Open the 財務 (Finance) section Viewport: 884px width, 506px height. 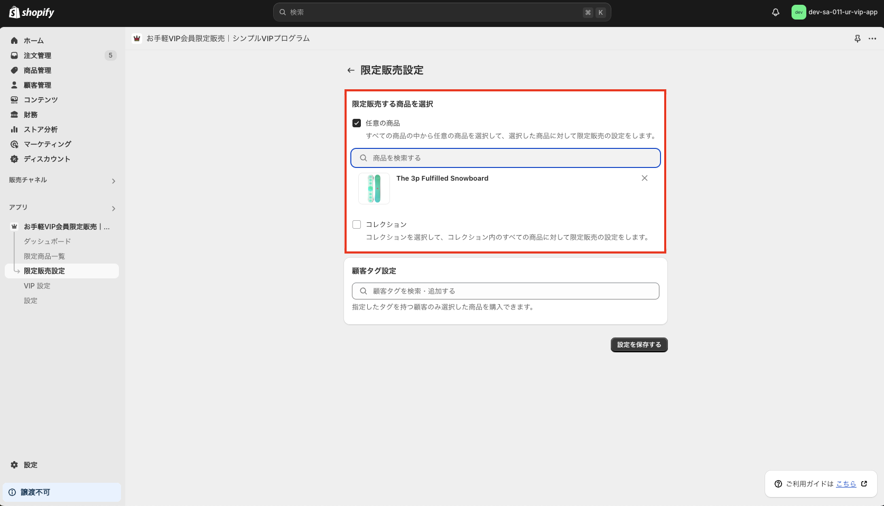[31, 114]
